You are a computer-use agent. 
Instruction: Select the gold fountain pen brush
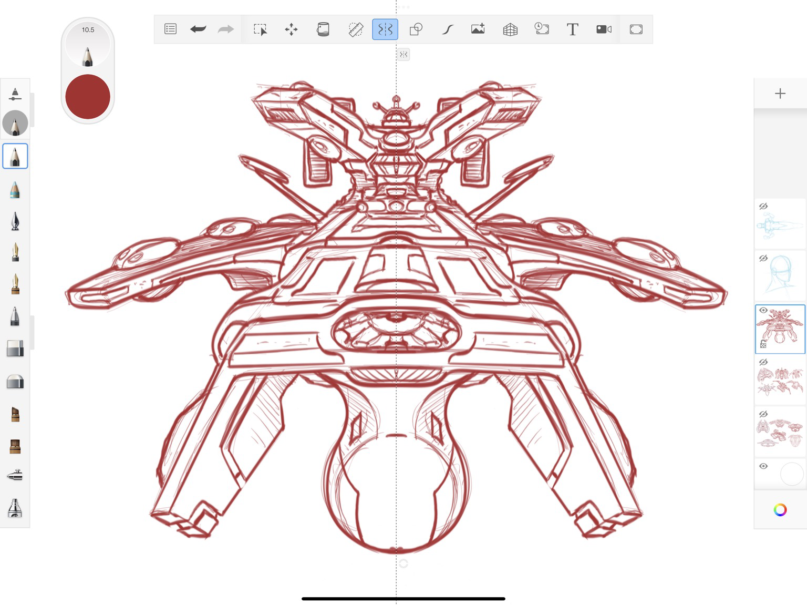pyautogui.click(x=15, y=253)
